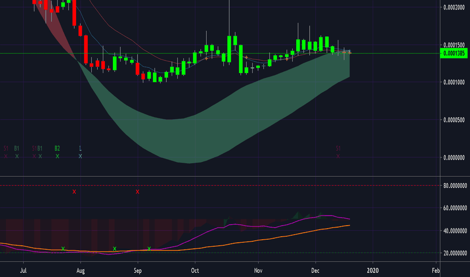470x277 pixels.
Task: Select the 0.0001500 price axis label
Action: [x=454, y=45]
